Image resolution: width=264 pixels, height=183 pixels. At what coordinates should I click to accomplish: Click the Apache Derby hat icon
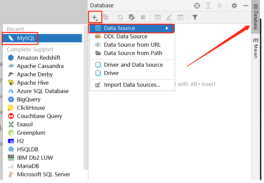pos(11,74)
